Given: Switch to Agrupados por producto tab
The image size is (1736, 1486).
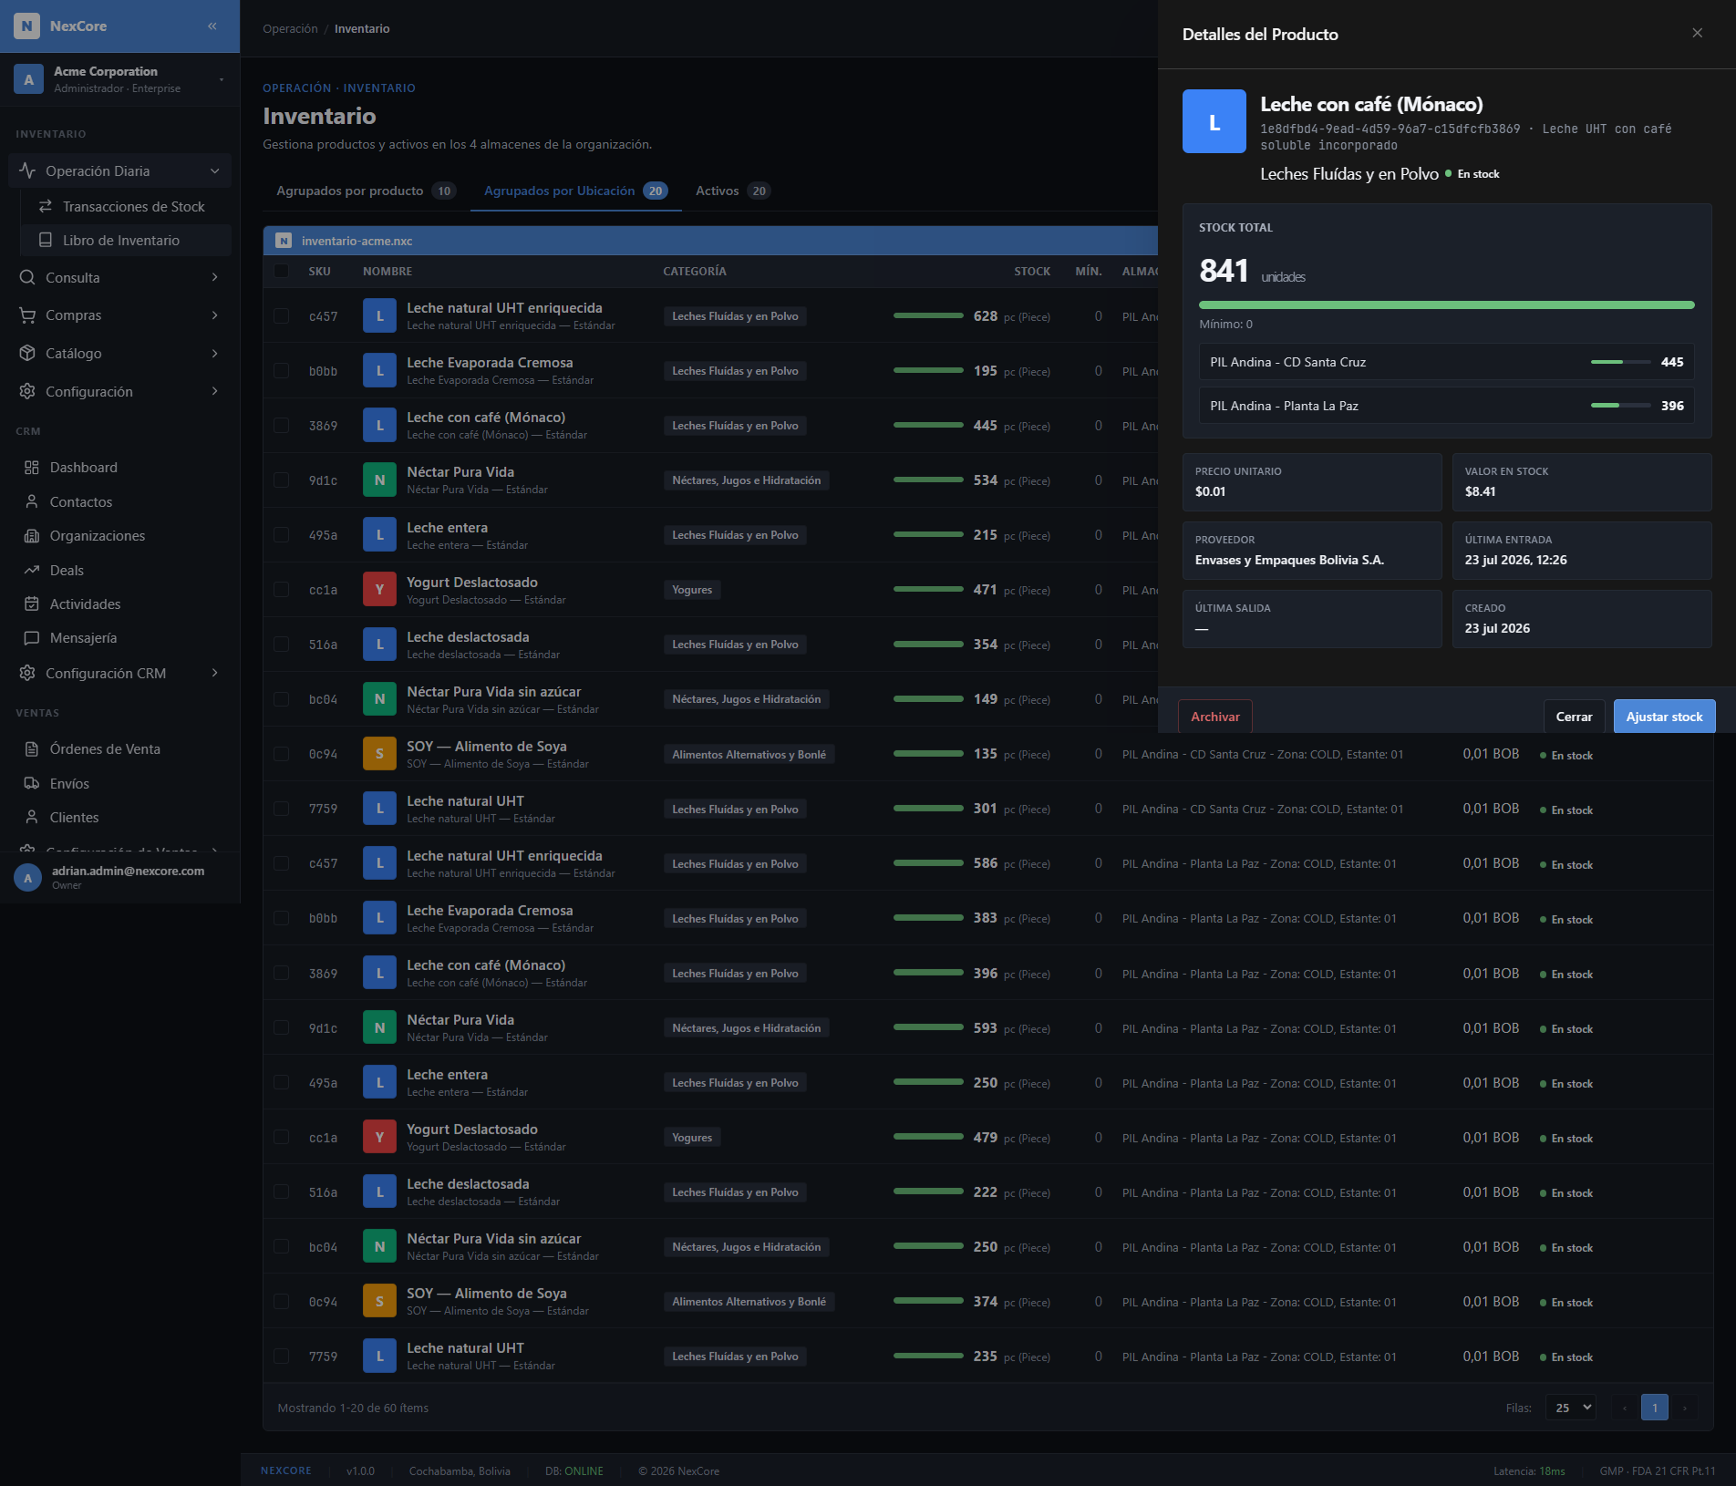Looking at the screenshot, I should tap(366, 191).
